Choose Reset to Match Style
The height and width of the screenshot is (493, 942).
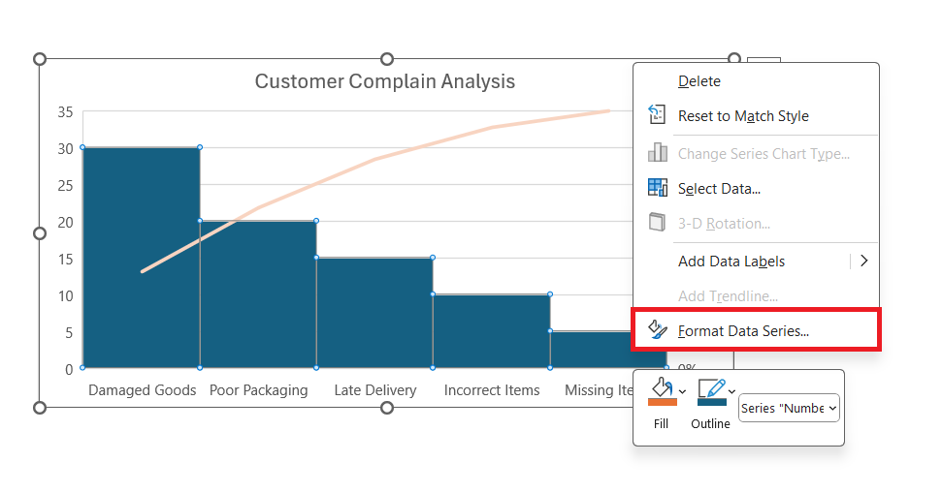point(743,116)
